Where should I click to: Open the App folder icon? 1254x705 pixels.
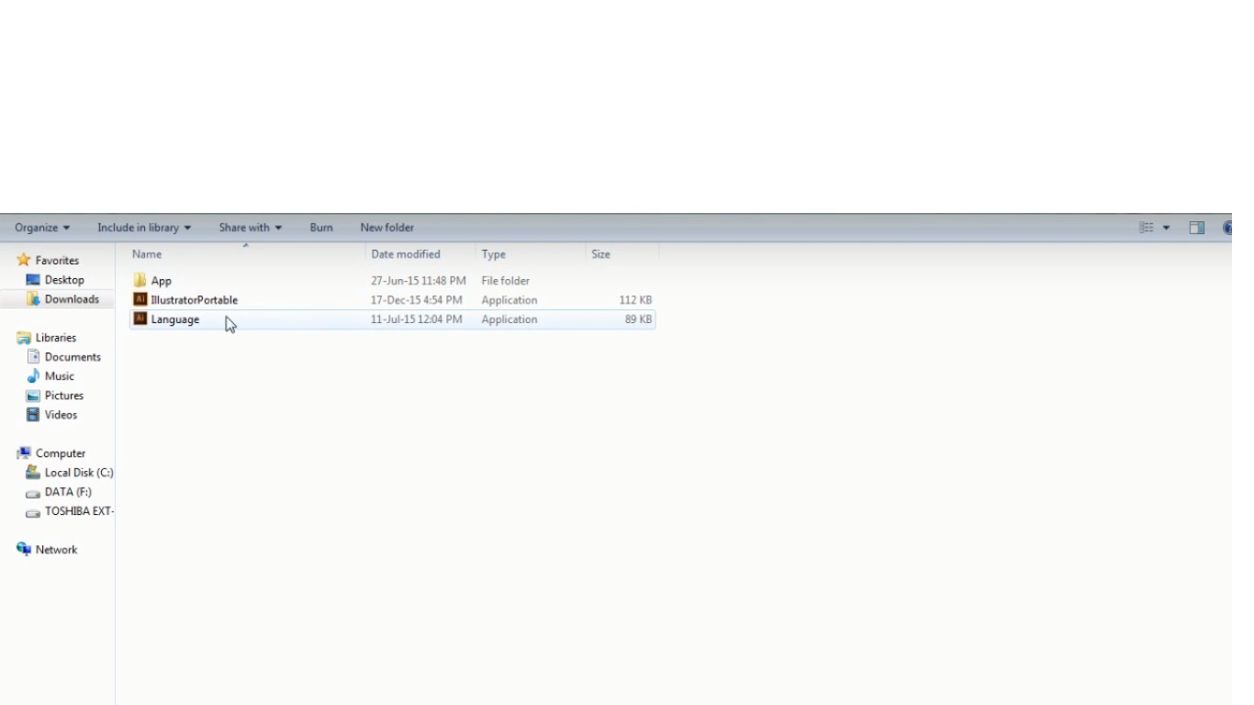coord(140,281)
